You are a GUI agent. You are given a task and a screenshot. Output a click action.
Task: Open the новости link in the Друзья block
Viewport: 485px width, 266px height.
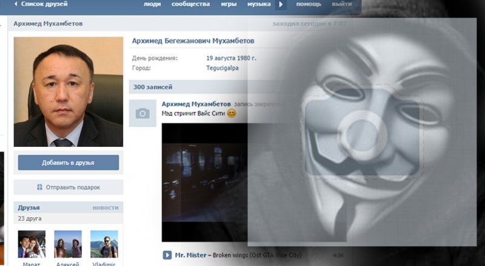pos(105,207)
